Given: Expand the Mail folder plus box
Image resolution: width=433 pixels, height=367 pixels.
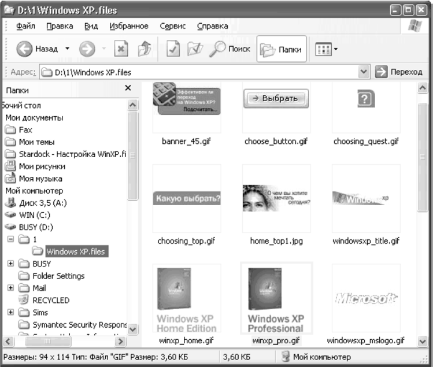Looking at the screenshot, I should 10,288.
